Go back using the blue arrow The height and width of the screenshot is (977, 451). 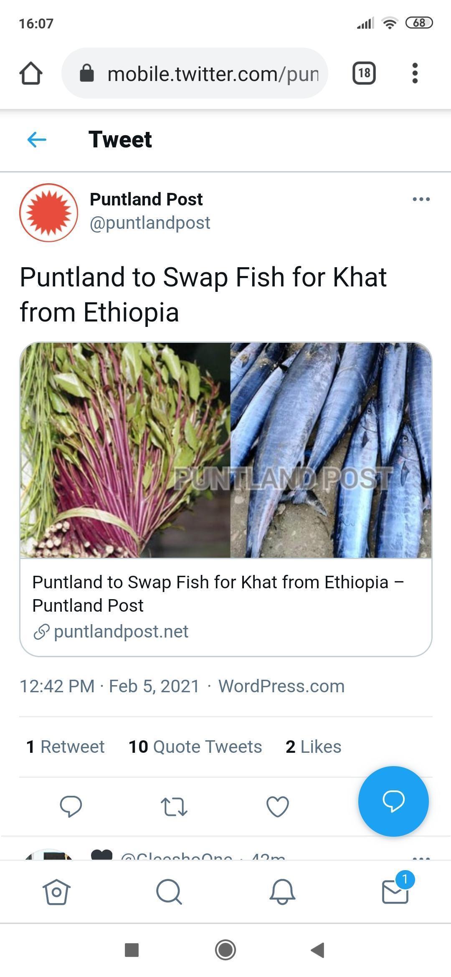pos(37,139)
